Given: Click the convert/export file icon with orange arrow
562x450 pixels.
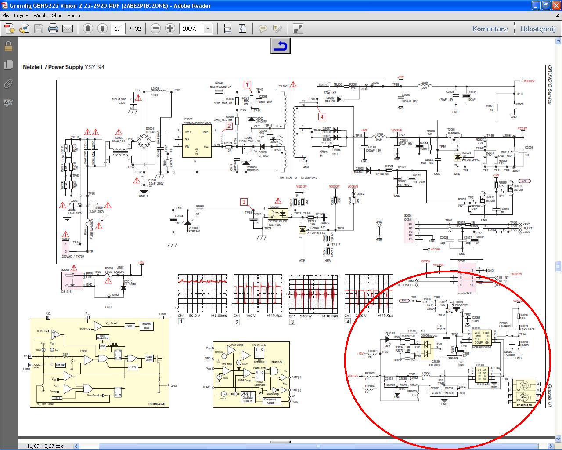Looking at the screenshot, I should click(24, 29).
